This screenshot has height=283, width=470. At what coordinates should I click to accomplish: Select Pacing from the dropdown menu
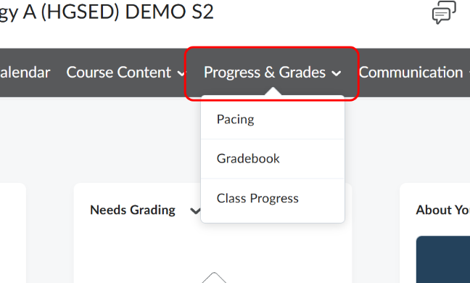(x=273, y=119)
